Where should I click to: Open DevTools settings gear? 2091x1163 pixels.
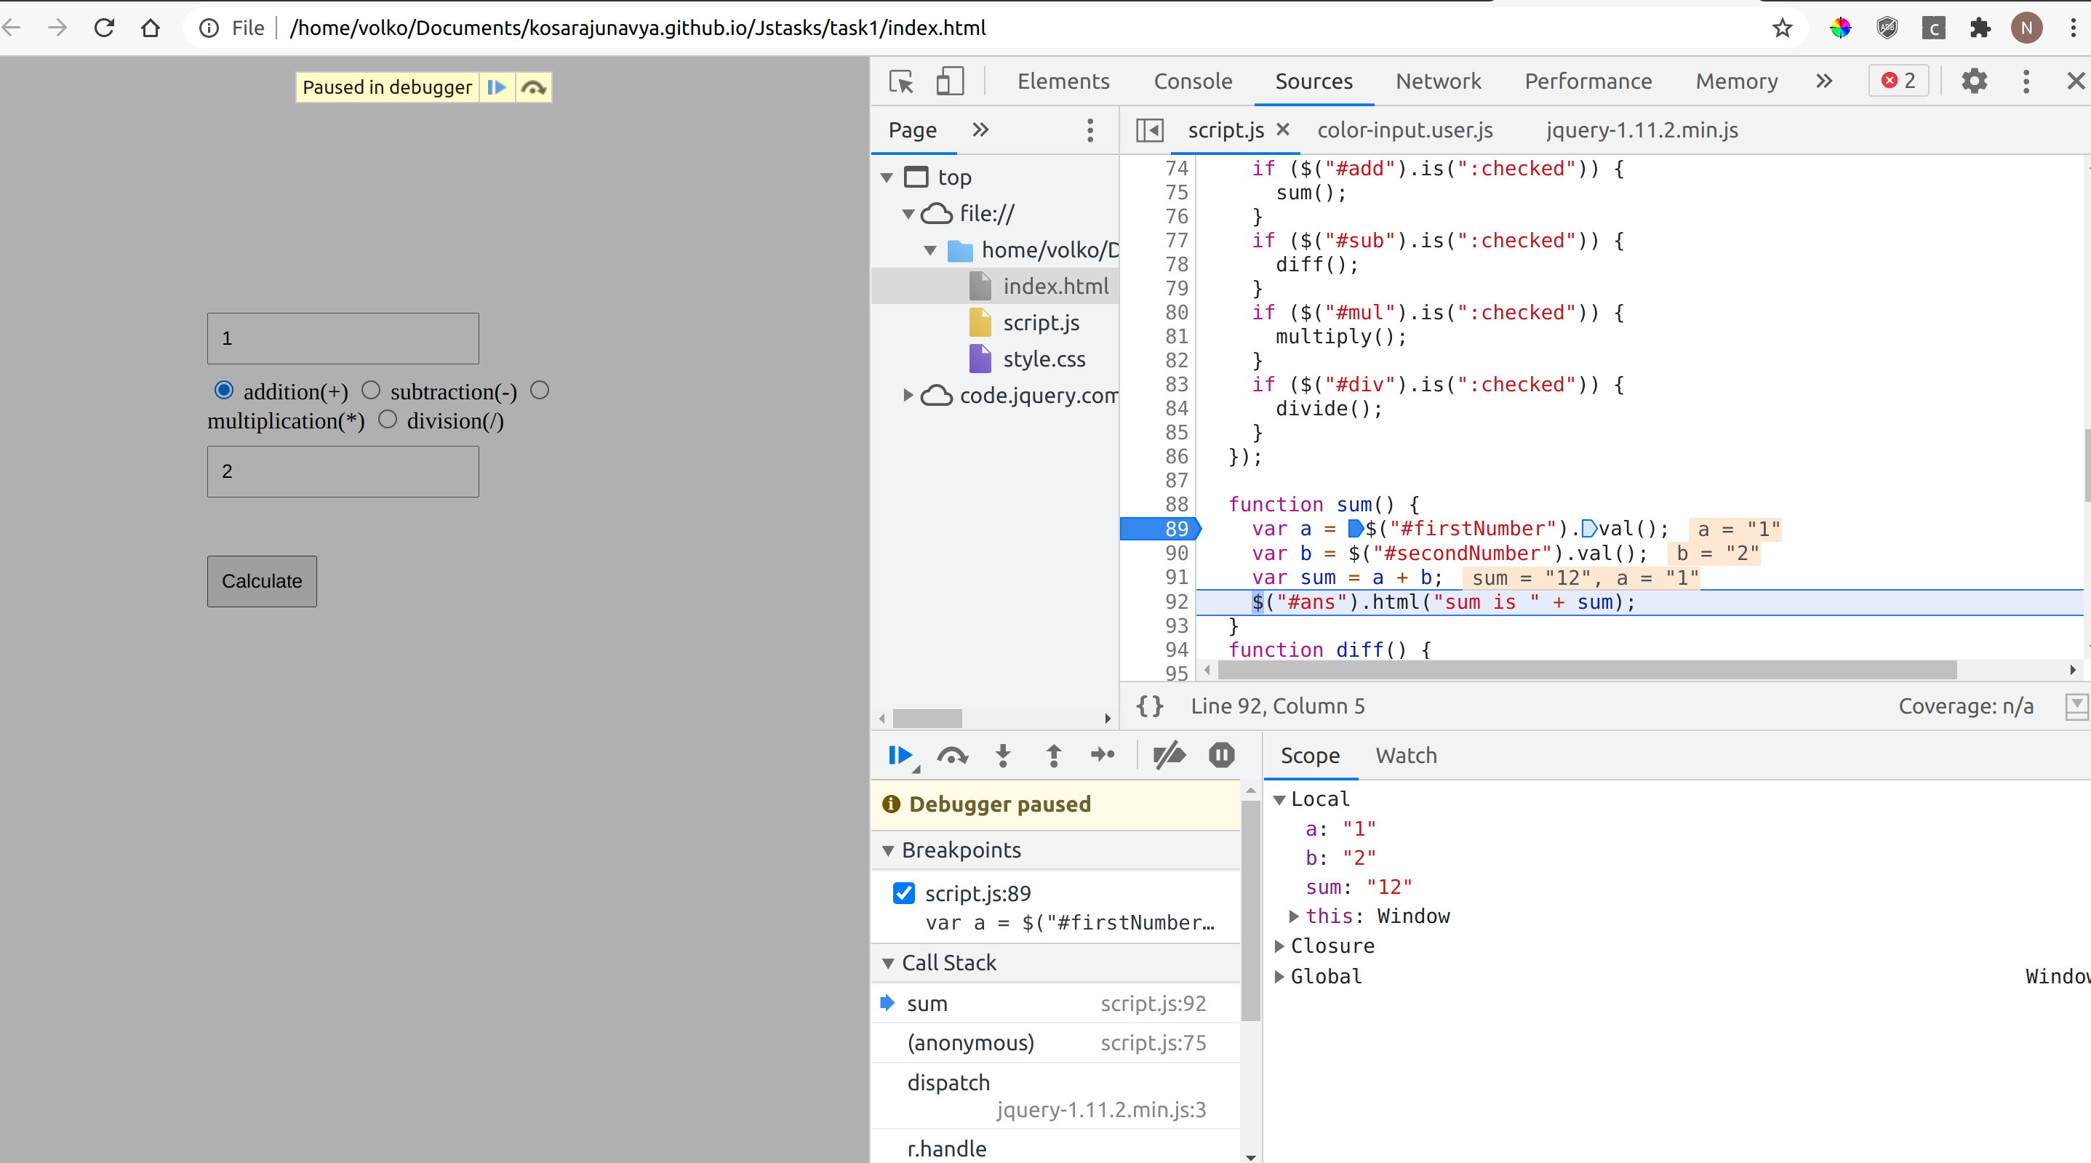[x=1975, y=81]
